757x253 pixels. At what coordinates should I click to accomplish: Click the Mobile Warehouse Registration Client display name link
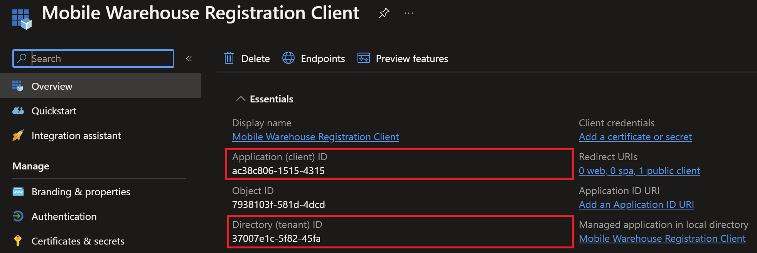315,137
